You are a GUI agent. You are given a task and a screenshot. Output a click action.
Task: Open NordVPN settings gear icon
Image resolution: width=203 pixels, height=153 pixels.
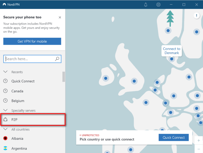tap(158, 5)
